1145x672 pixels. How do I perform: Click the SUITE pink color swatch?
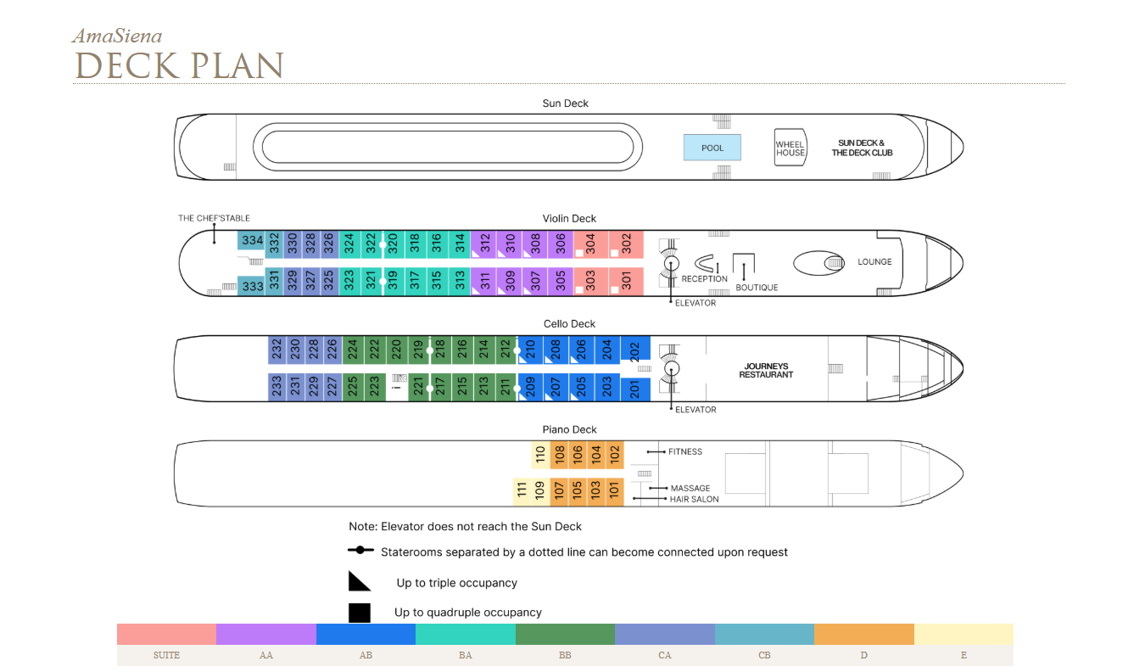[x=166, y=634]
